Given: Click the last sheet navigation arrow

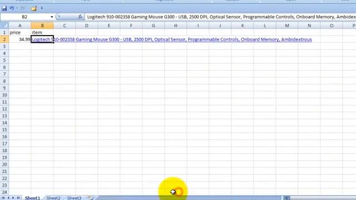Looking at the screenshot, I should [x=18, y=198].
